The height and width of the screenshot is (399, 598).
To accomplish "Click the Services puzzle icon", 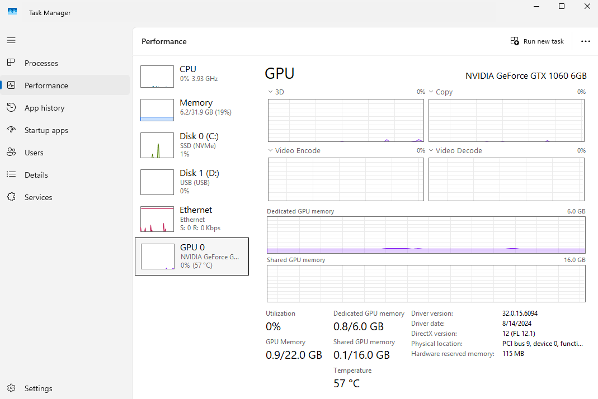I will point(11,197).
